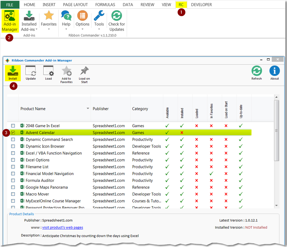Check the Financial Model Navigation checkbox
The width and height of the screenshot is (287, 247).
13,174
